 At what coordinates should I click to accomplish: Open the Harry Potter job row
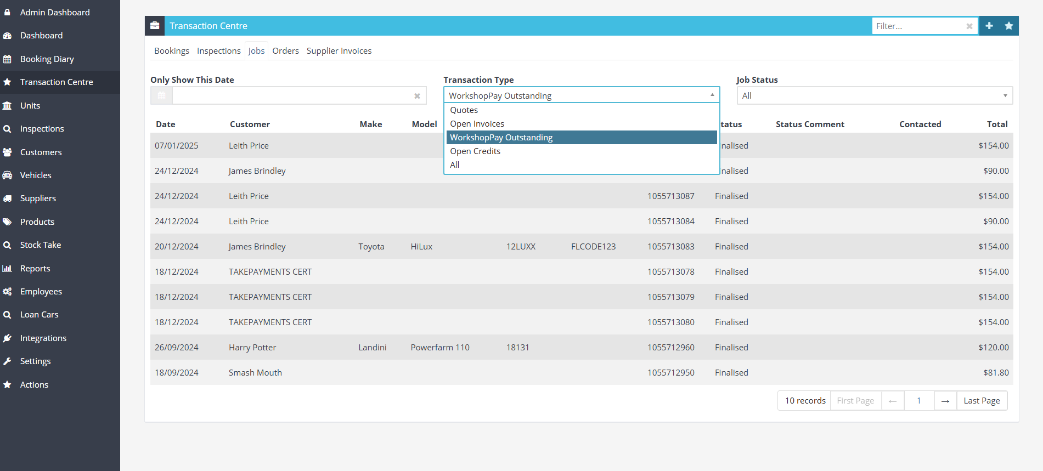(x=582, y=348)
